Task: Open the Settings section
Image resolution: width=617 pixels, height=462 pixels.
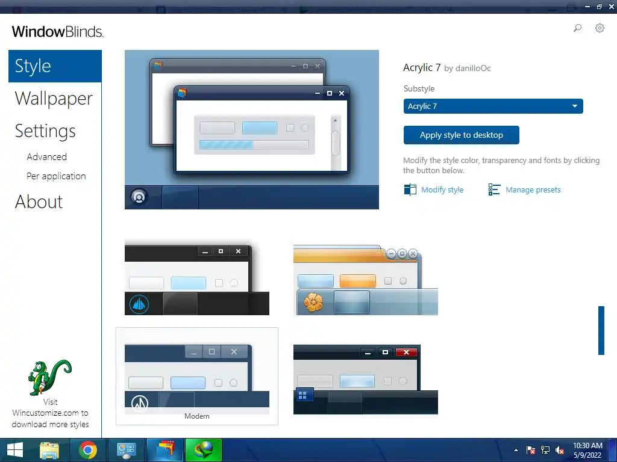Action: pyautogui.click(x=45, y=131)
